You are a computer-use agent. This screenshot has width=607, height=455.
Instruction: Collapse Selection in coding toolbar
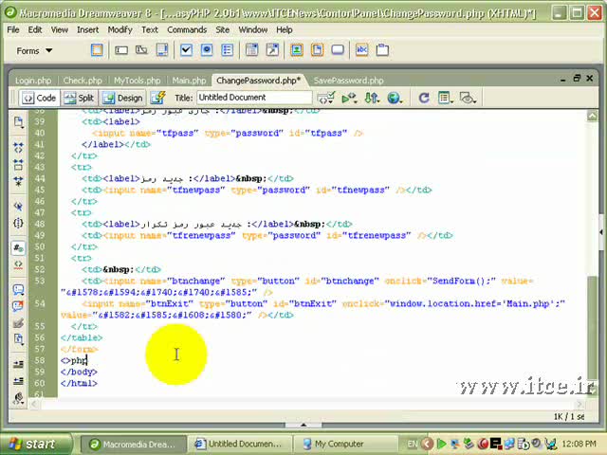click(x=18, y=164)
